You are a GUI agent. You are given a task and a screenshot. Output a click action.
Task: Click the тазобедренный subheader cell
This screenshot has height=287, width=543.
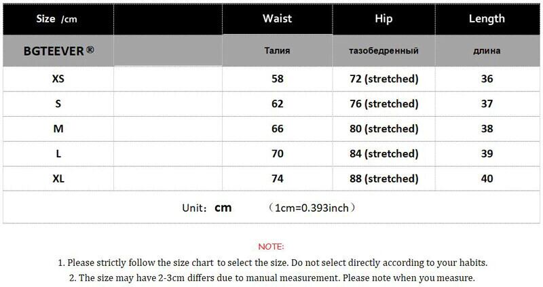[x=383, y=51]
